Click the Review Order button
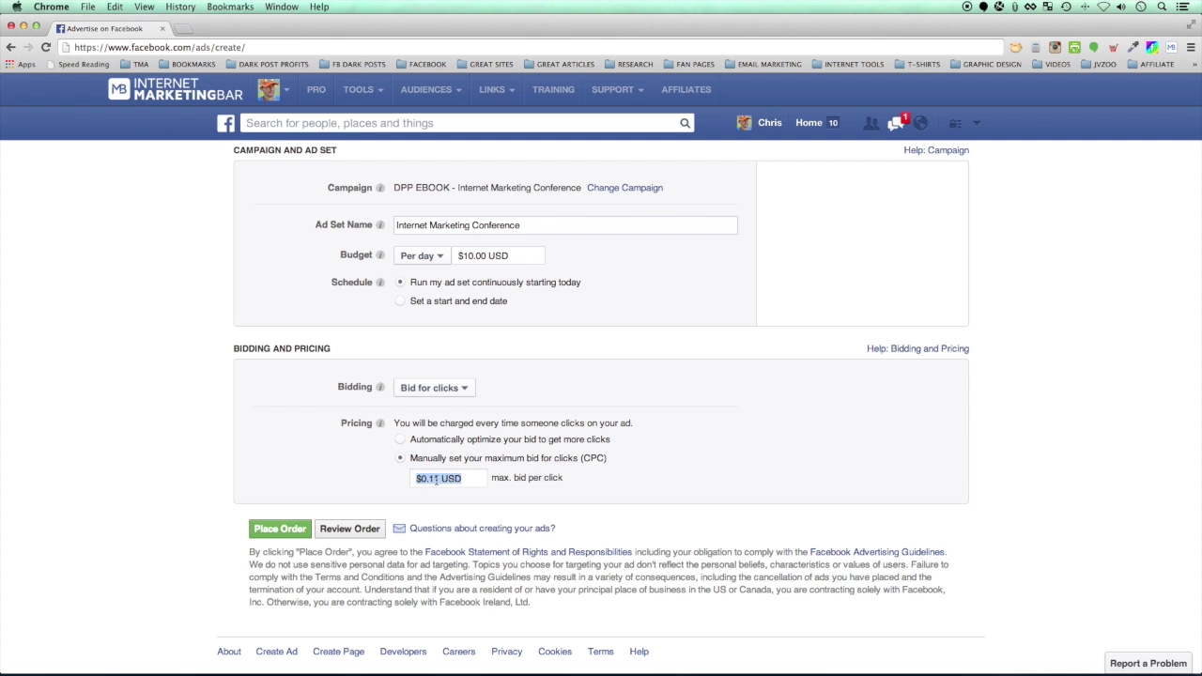This screenshot has width=1202, height=676. tap(349, 529)
